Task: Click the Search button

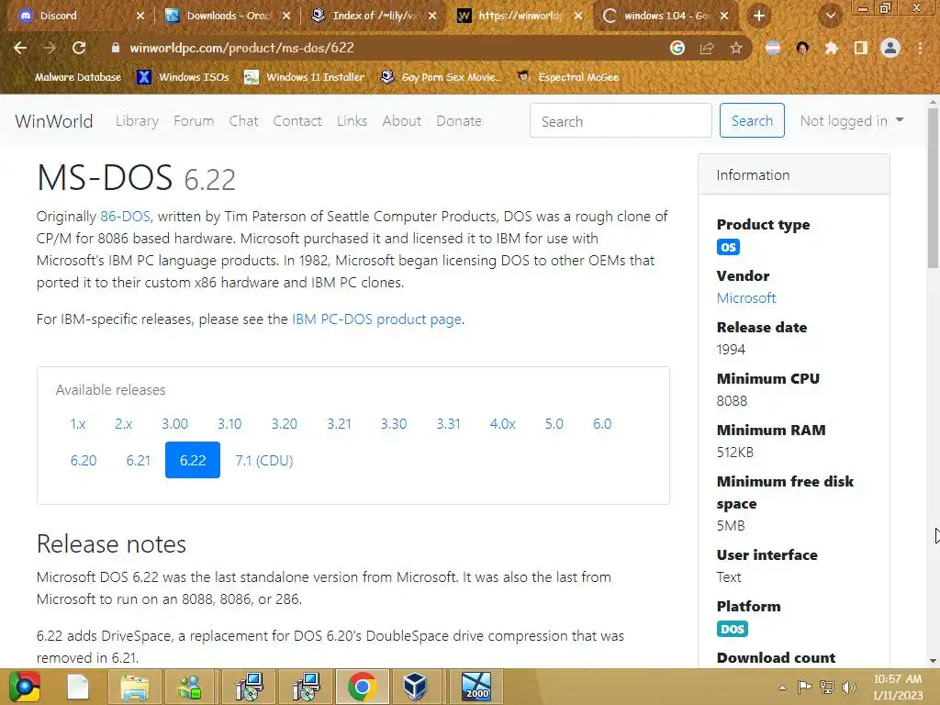Action: (752, 120)
